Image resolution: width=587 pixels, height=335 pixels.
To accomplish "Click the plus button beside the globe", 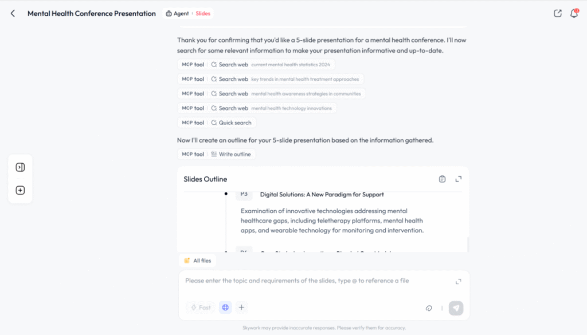I will pos(241,308).
